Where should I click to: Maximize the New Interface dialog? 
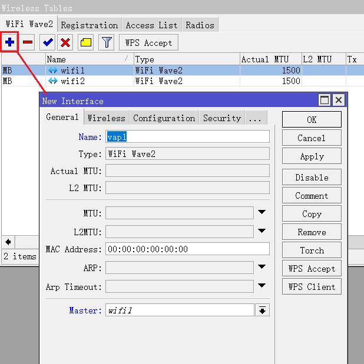[x=325, y=100]
